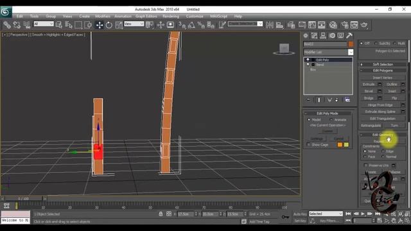Activate the Select and Rotate tool
The height and width of the screenshot is (231, 411).
(x=109, y=25)
